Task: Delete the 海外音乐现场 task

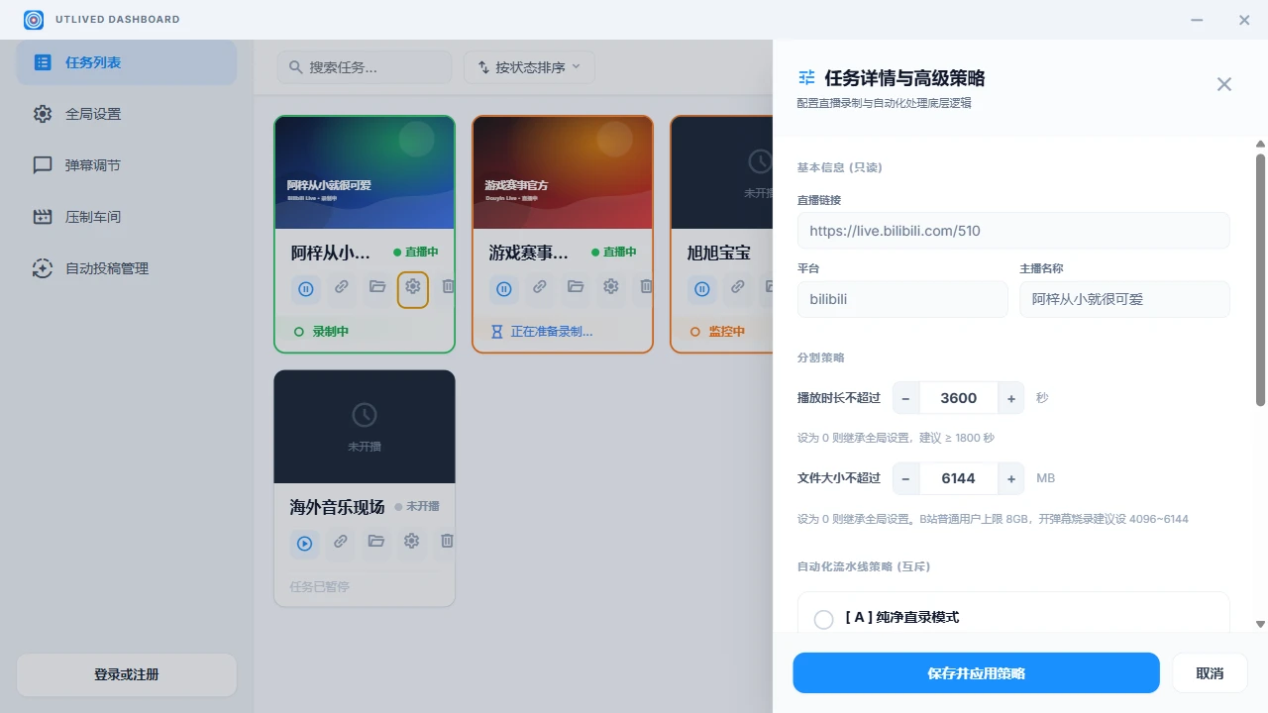Action: 447,542
